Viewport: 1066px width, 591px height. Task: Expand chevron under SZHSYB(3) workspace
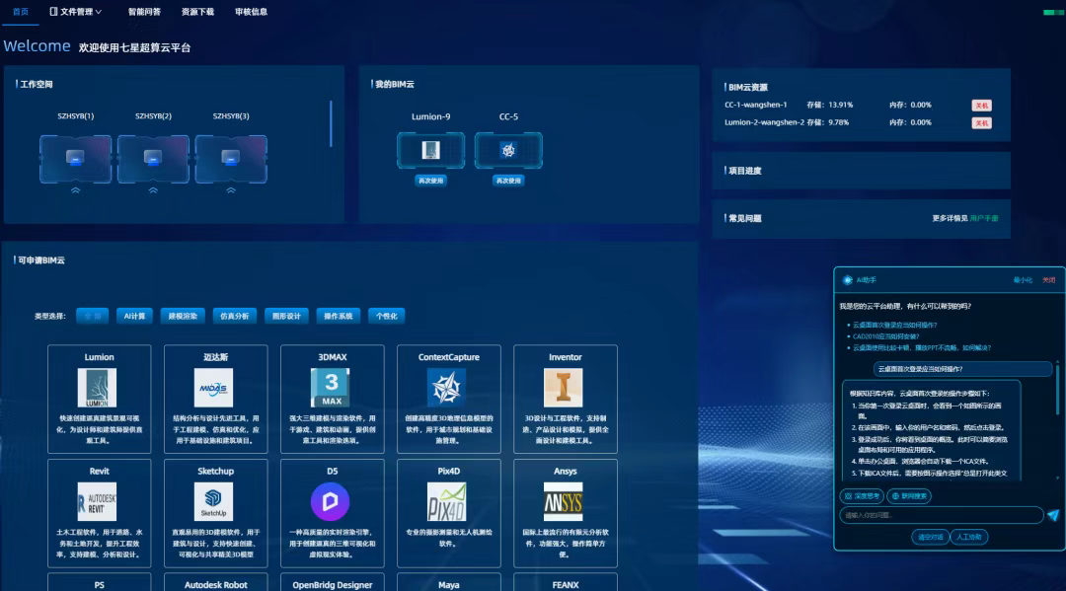point(231,190)
